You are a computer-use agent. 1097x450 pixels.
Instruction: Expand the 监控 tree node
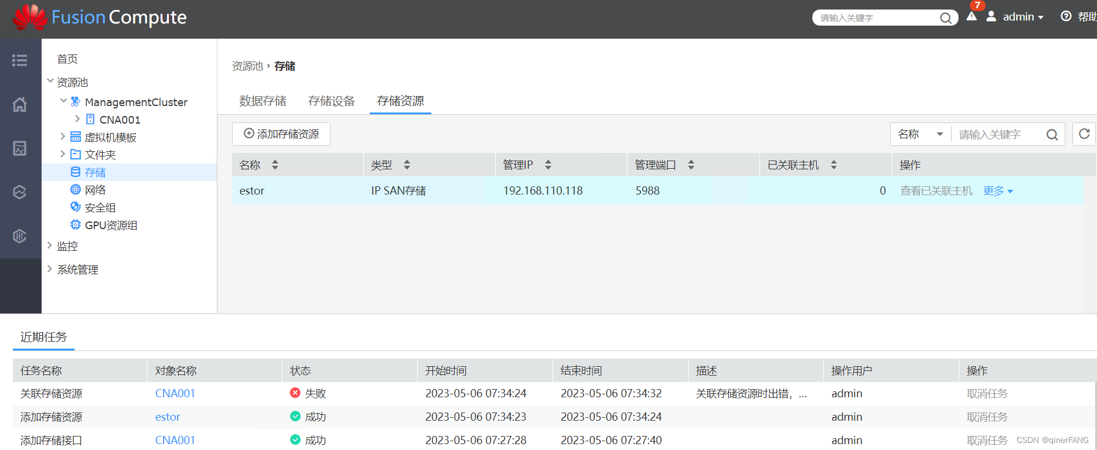tap(50, 246)
